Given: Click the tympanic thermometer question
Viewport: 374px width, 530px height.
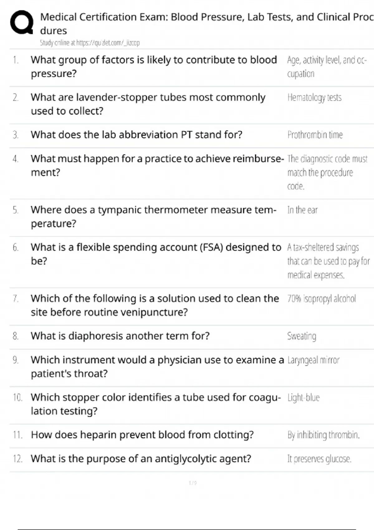Looking at the screenshot, I should click(x=153, y=216).
